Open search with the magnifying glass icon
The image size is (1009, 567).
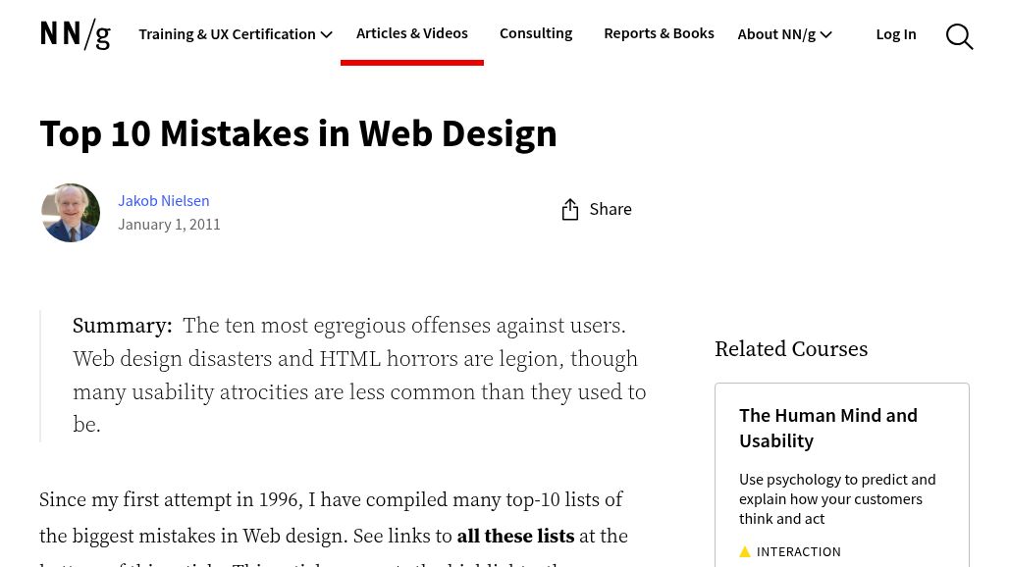(959, 36)
